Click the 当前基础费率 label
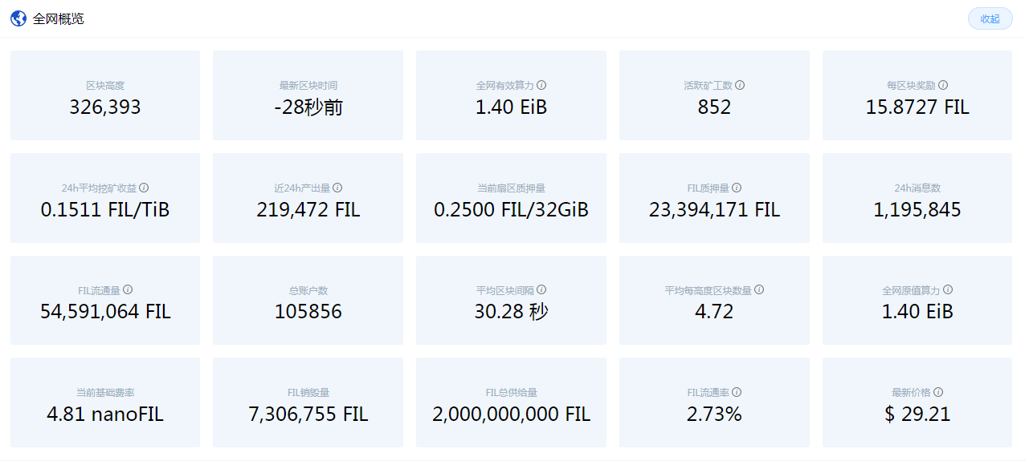1025x461 pixels. [105, 392]
